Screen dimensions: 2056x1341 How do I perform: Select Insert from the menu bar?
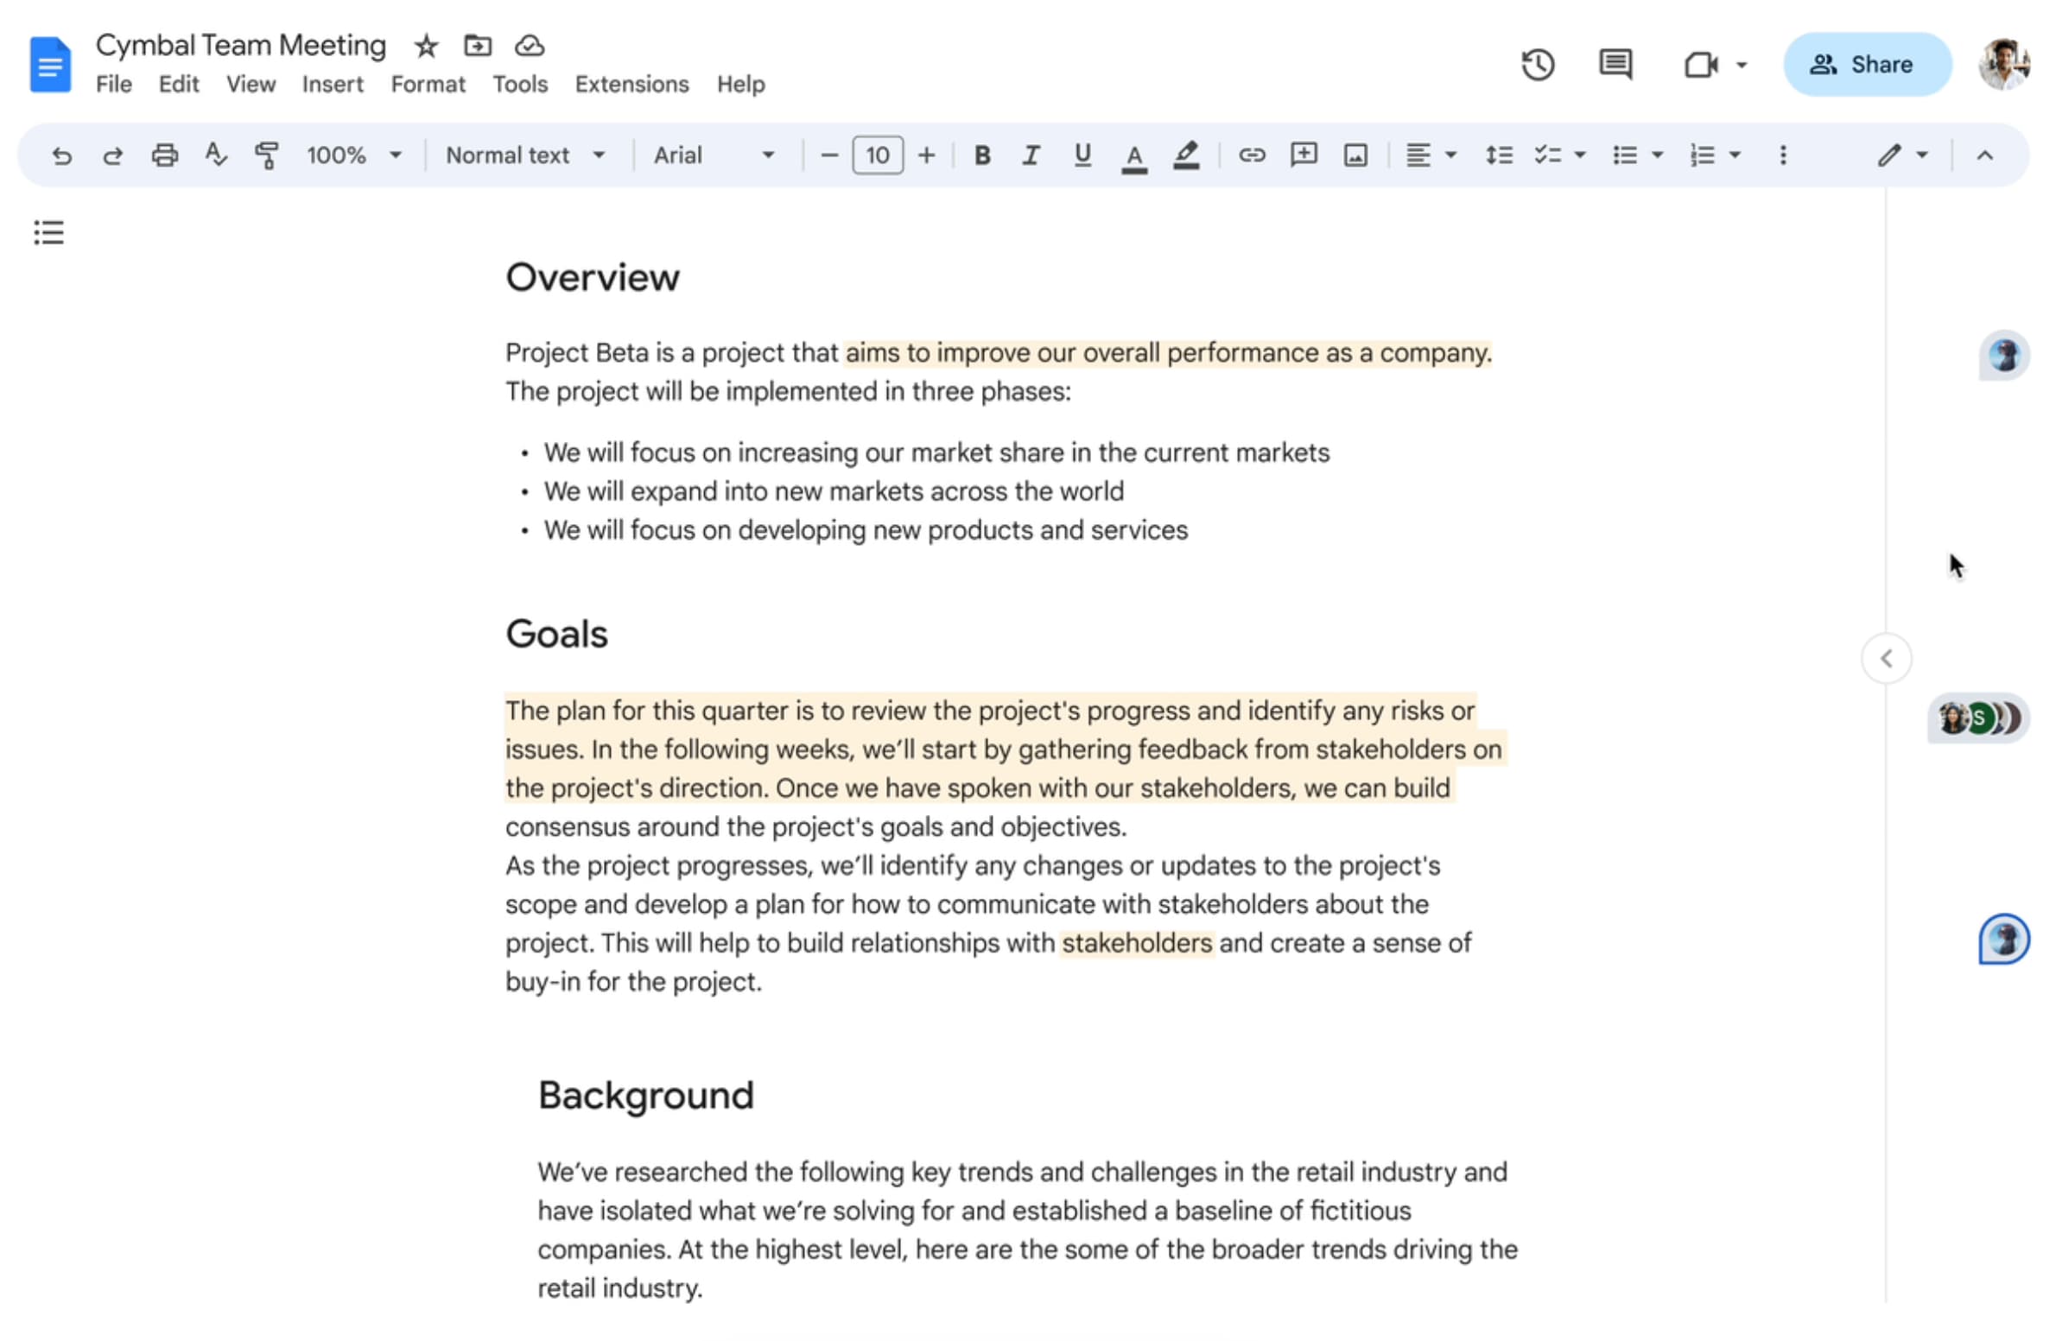coord(330,84)
